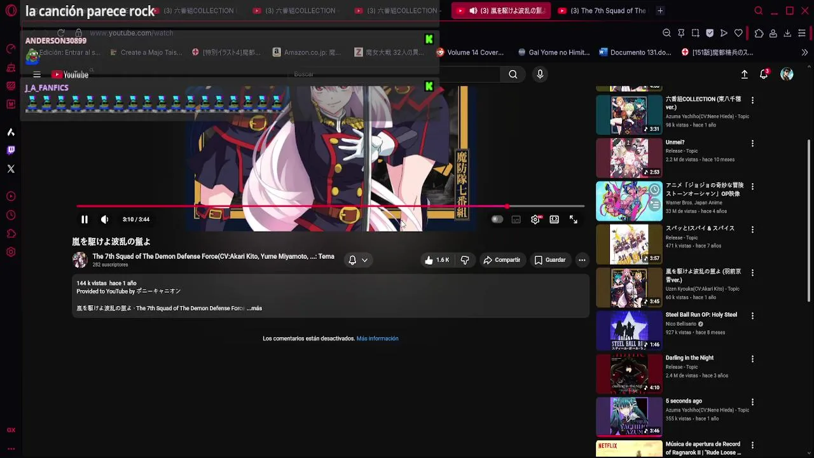The height and width of the screenshot is (458, 814).
Task: Open the [151話]魔都精兵のス... bookmark
Action: tap(717, 53)
